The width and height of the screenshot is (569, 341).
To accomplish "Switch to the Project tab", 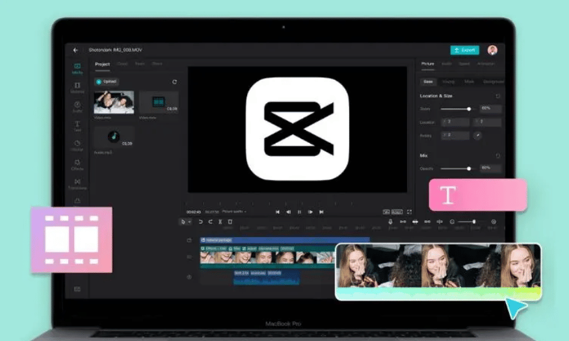I will (x=102, y=64).
